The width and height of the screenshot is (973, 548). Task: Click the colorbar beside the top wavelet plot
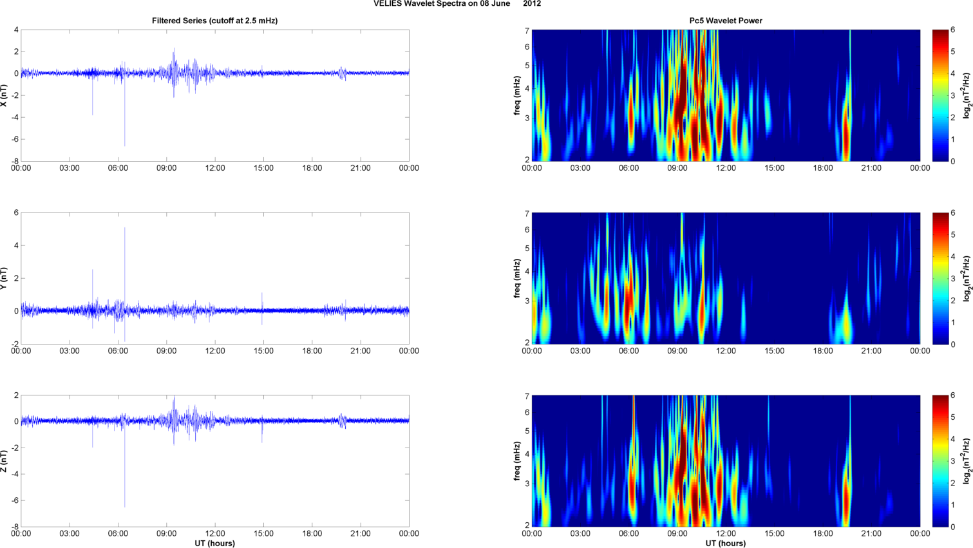pos(940,95)
